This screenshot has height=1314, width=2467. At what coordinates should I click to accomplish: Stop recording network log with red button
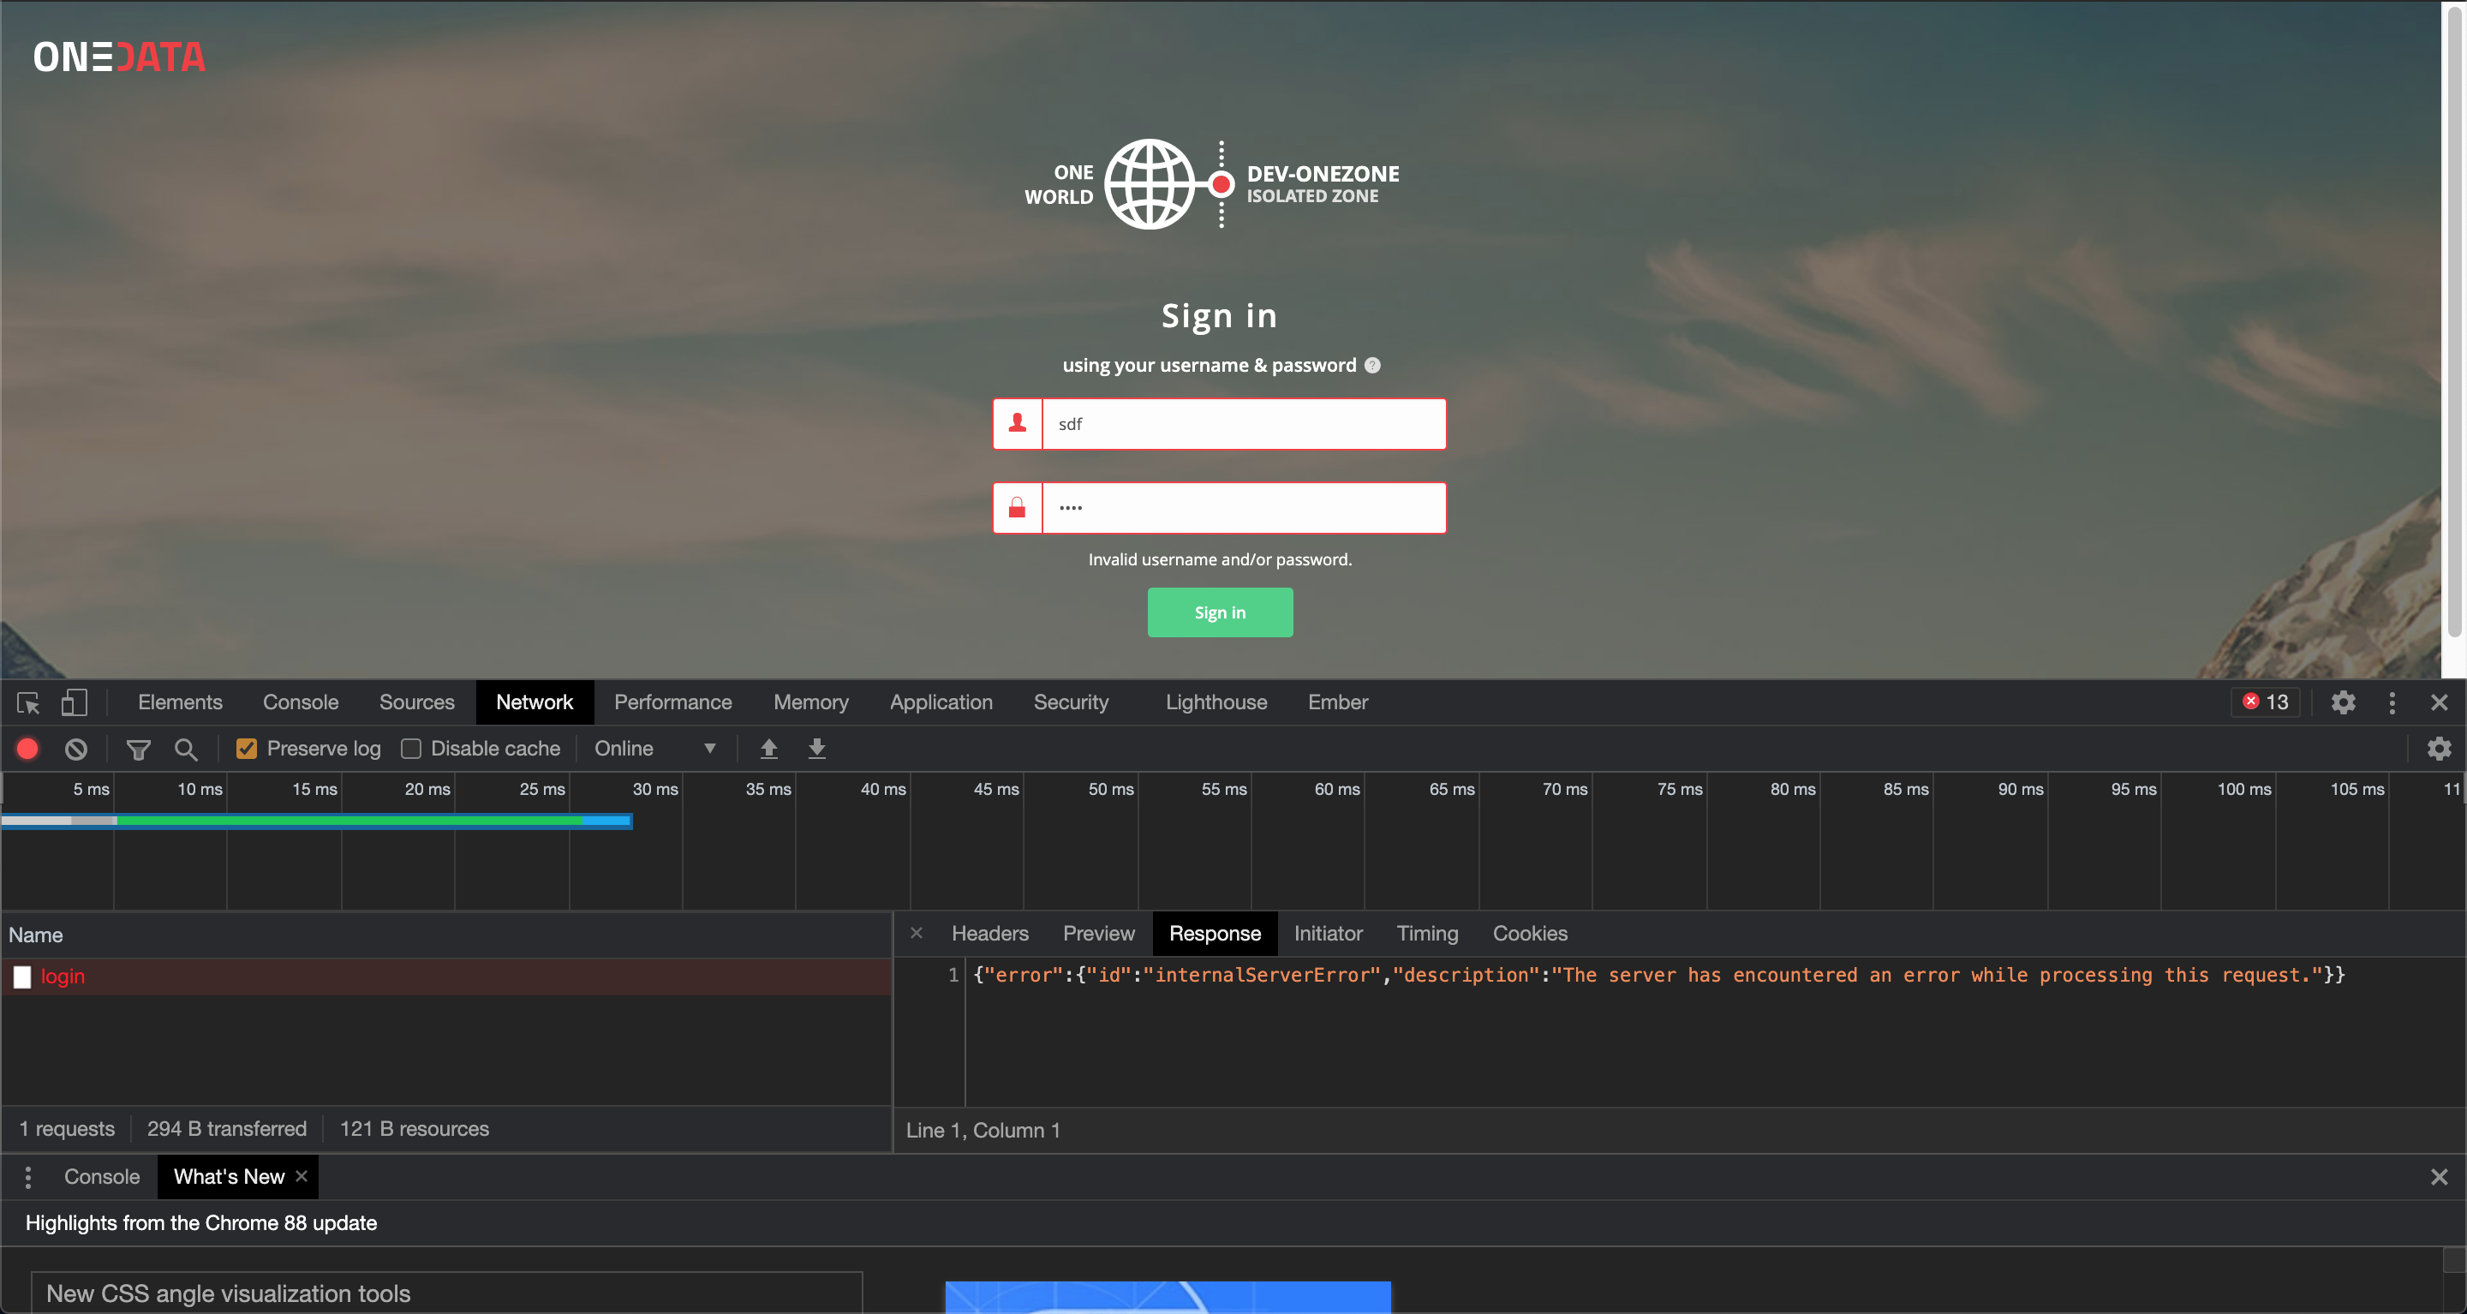pyautogui.click(x=27, y=749)
